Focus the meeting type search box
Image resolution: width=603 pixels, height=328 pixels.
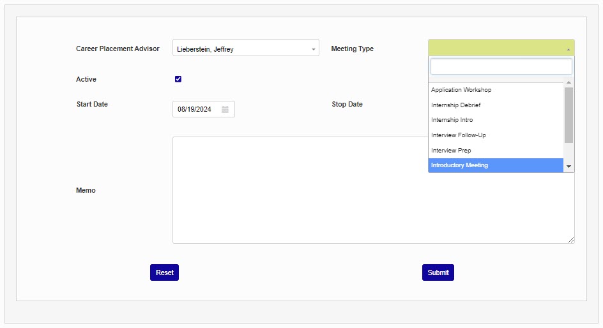click(x=501, y=67)
